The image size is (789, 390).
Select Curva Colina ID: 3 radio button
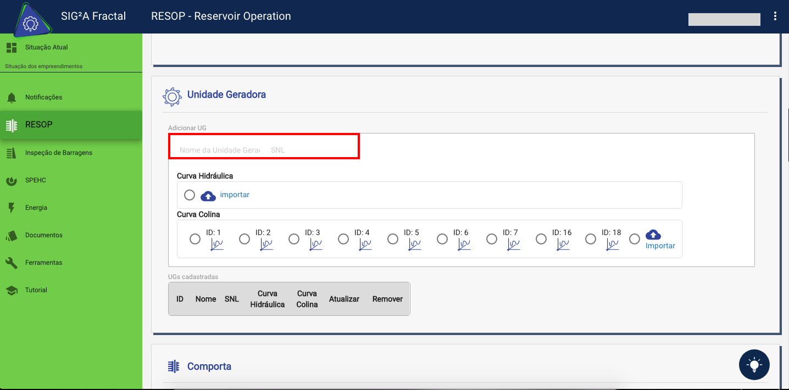[x=294, y=239]
